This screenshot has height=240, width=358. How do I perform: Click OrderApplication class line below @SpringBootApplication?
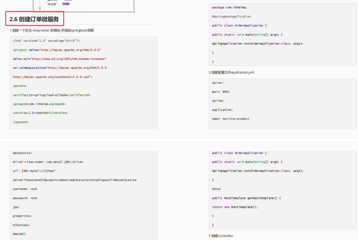click(x=239, y=25)
